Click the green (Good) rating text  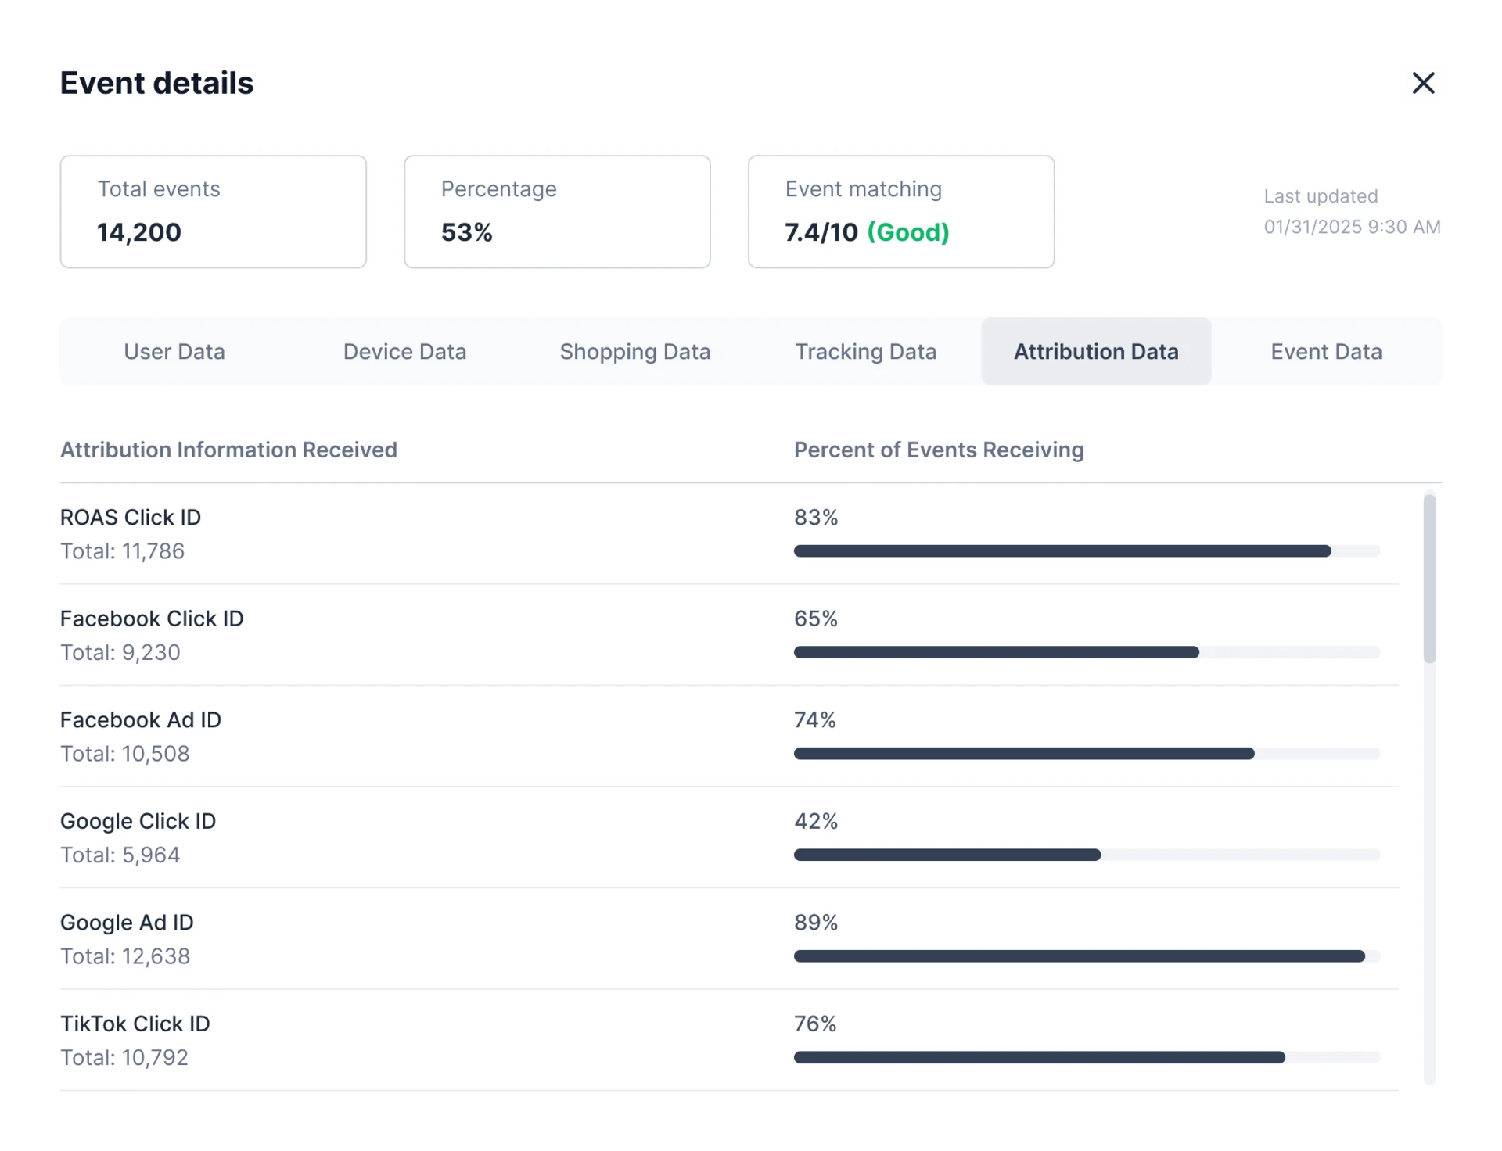(908, 232)
